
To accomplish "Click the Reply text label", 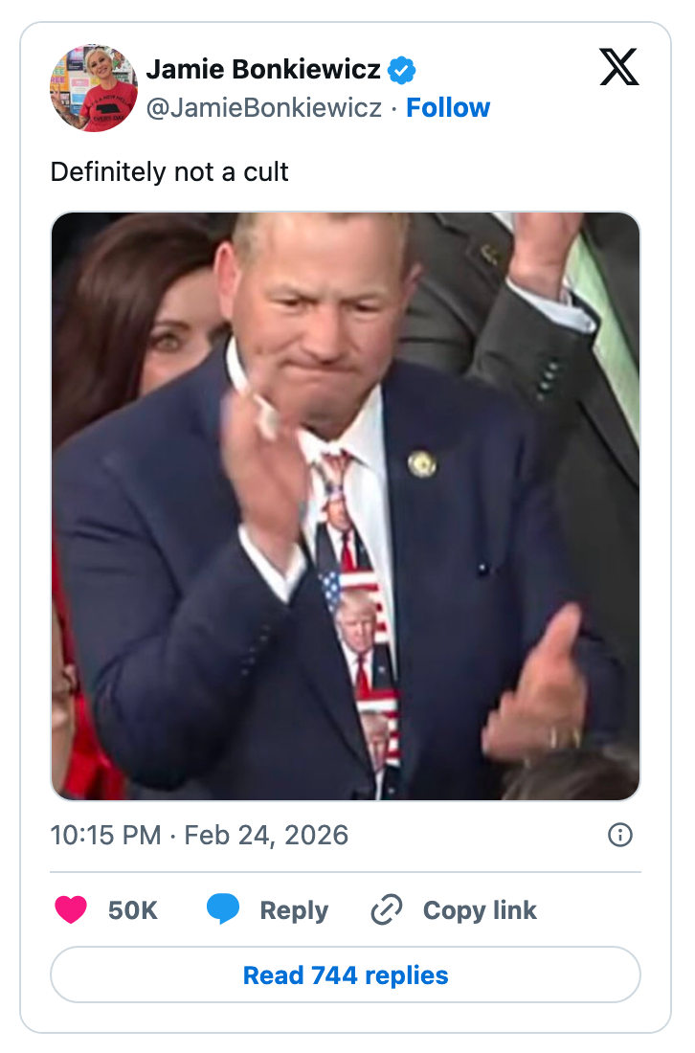I will coord(294,910).
